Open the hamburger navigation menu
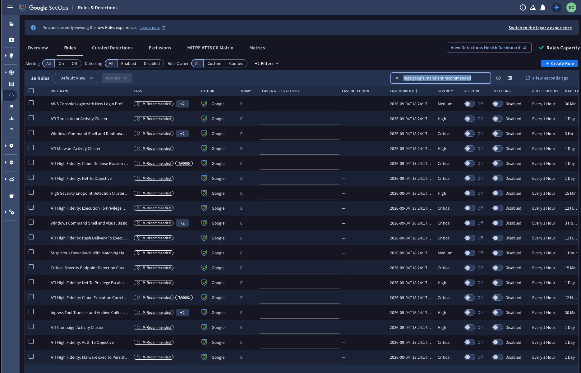 (x=10, y=7)
